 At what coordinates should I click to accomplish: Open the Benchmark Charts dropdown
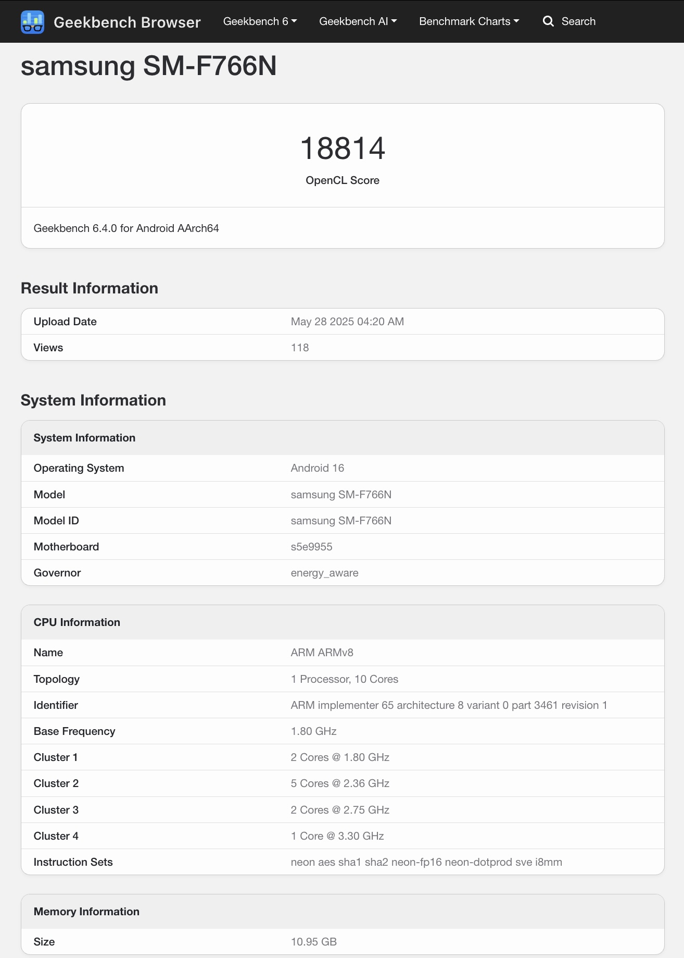pyautogui.click(x=469, y=21)
